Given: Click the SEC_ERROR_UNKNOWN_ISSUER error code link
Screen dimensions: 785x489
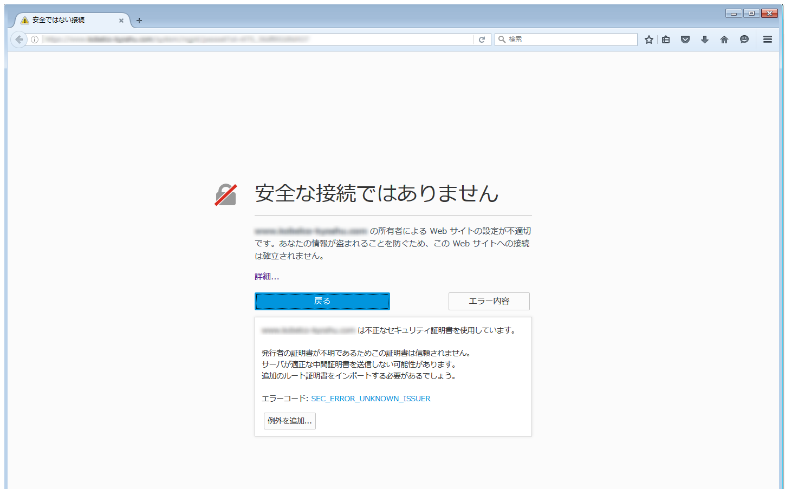Looking at the screenshot, I should click(371, 399).
